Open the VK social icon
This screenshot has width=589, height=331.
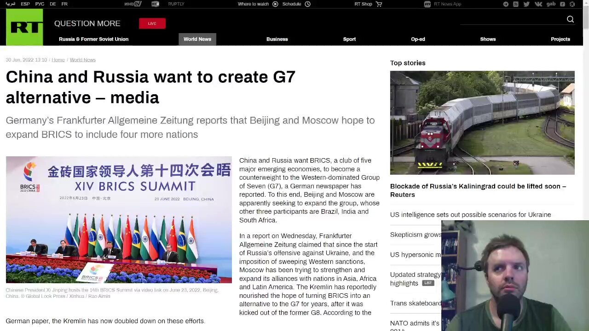538,4
